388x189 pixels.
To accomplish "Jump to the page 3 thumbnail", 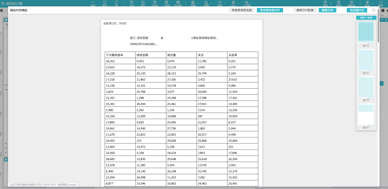I will 366,87.
